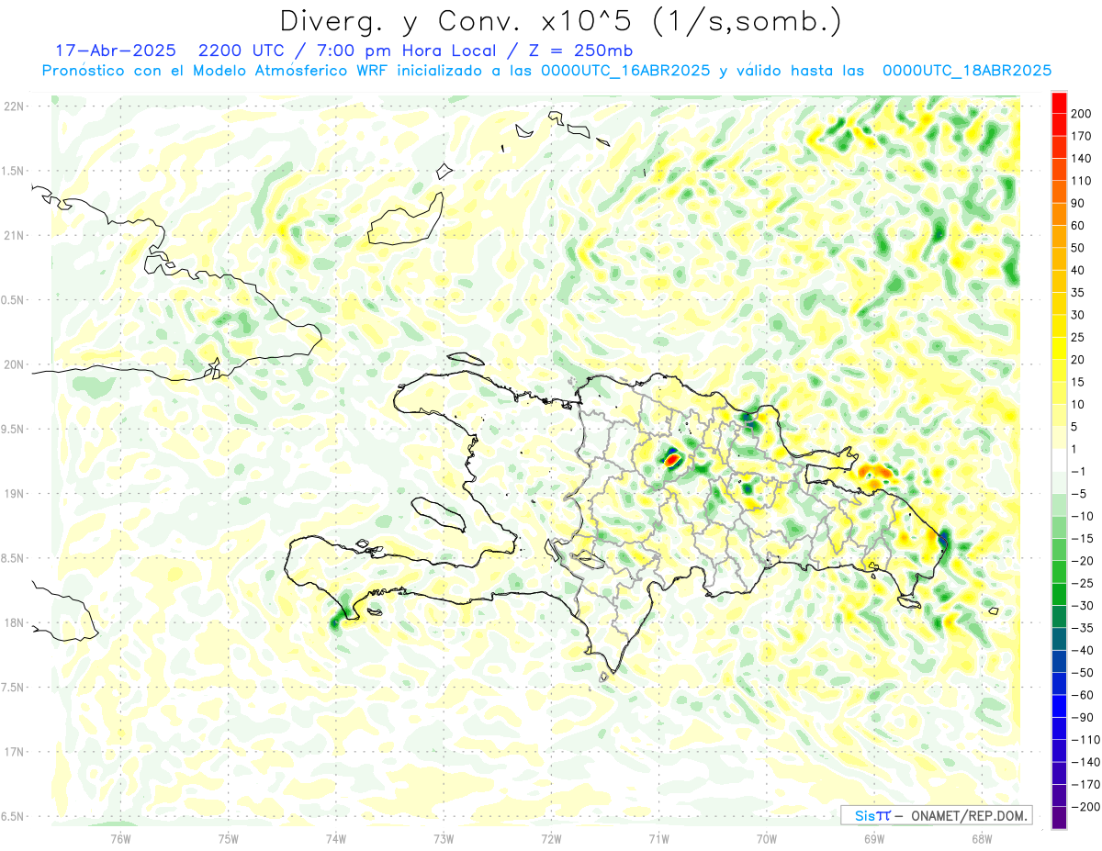
Task: Click the '-110' value on the color scale
Action: [x=1085, y=740]
